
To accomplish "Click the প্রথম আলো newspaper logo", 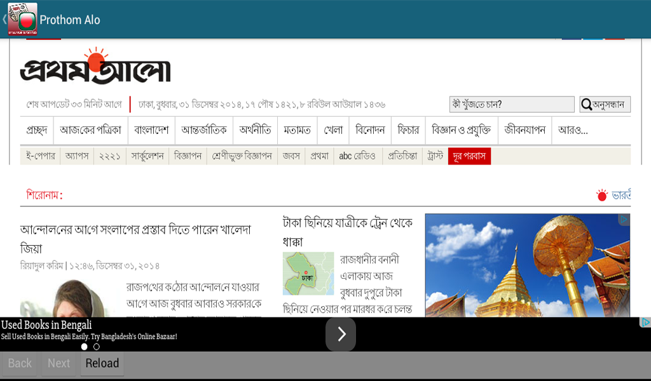I will pos(95,66).
